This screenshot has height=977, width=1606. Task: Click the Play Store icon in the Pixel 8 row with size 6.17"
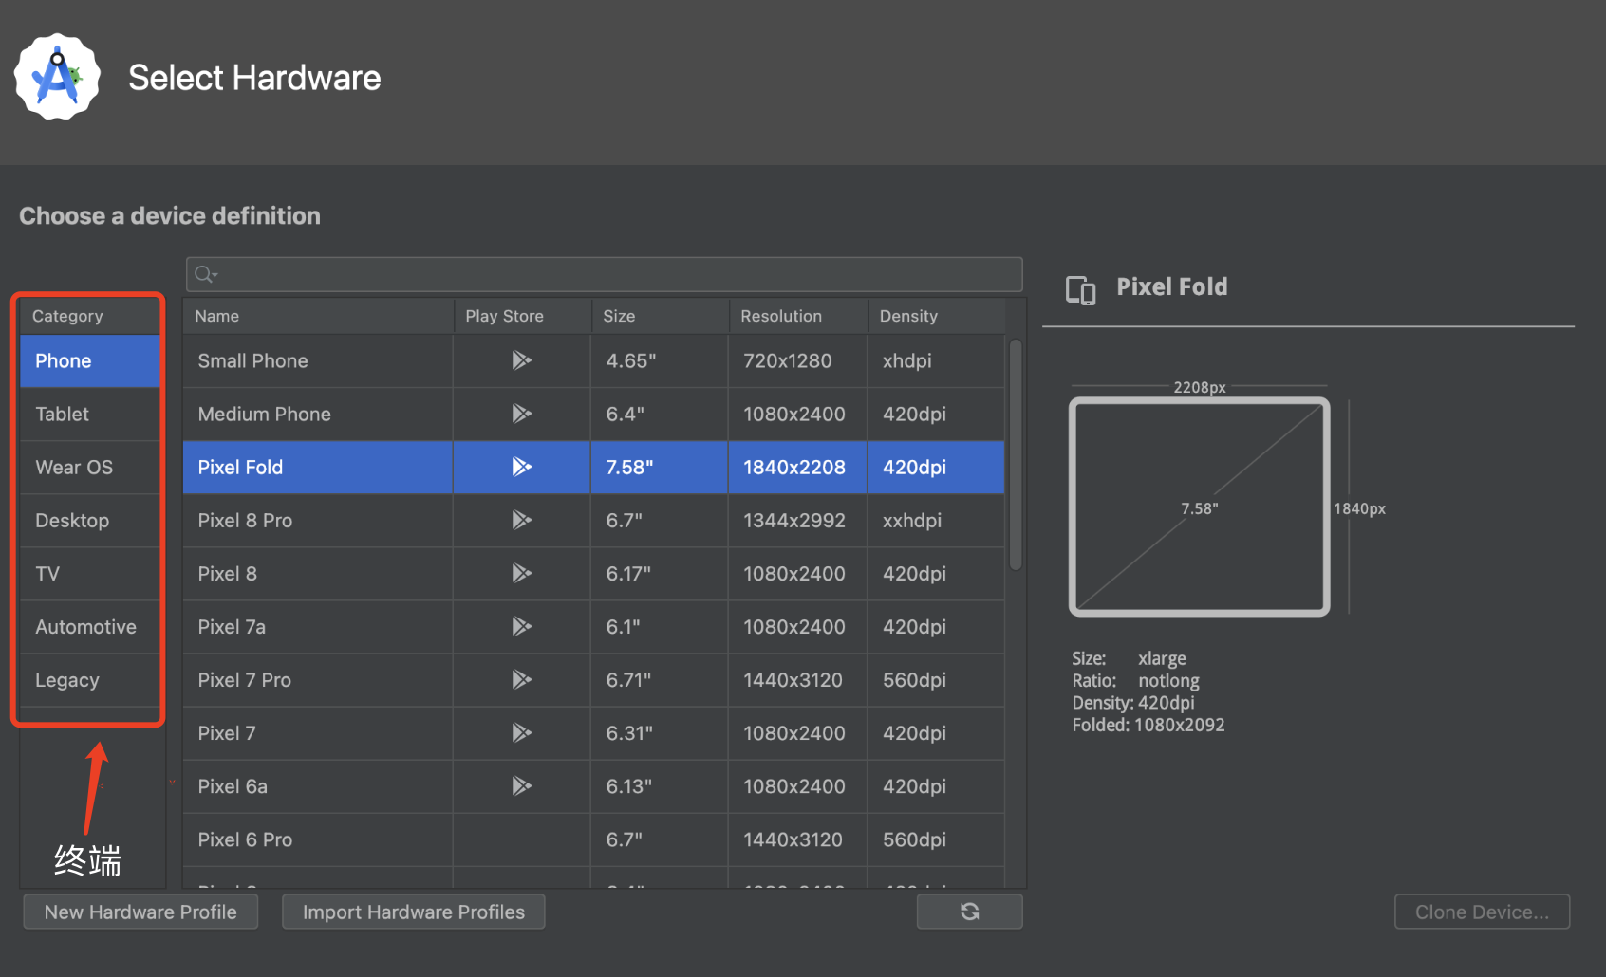click(521, 573)
